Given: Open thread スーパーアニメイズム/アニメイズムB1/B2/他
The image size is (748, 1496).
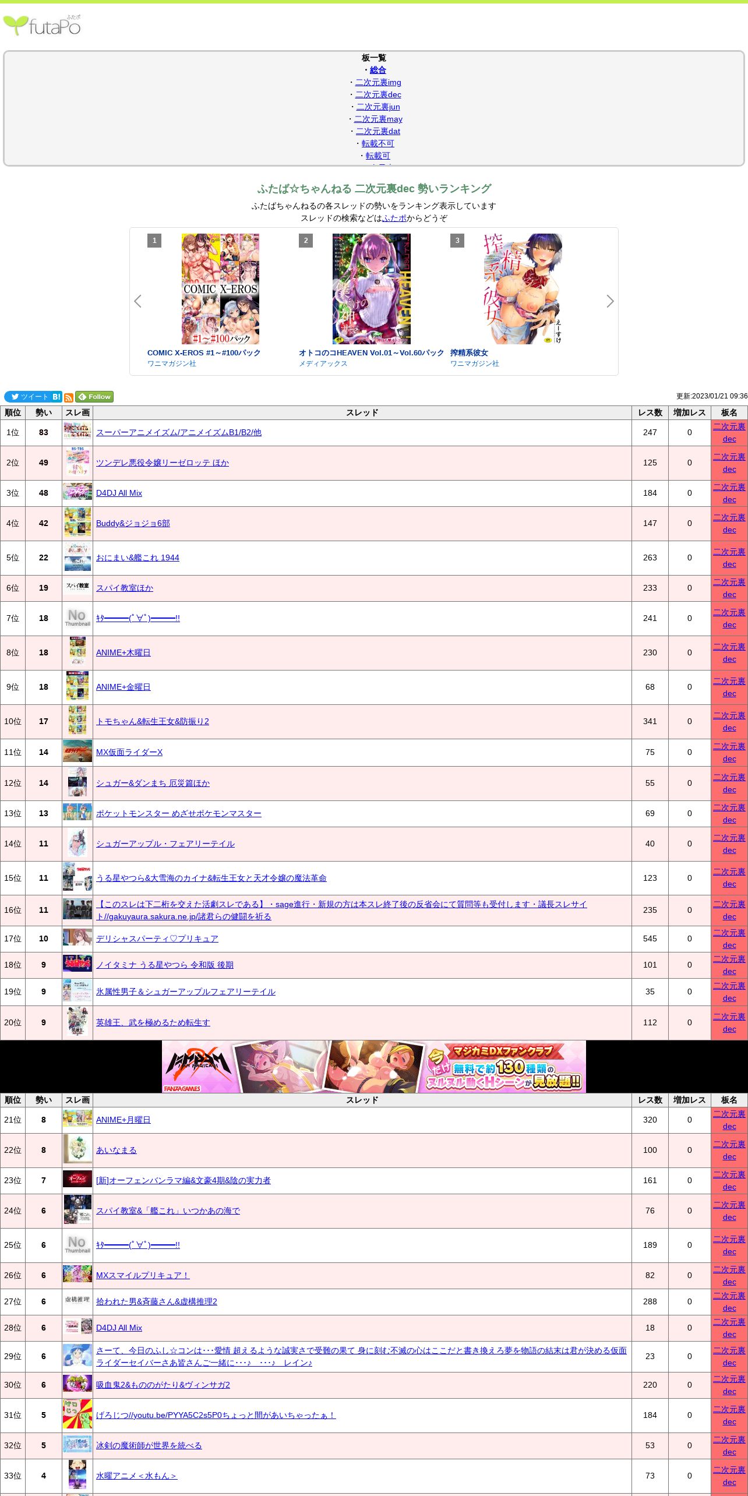Looking at the screenshot, I should click(x=179, y=432).
